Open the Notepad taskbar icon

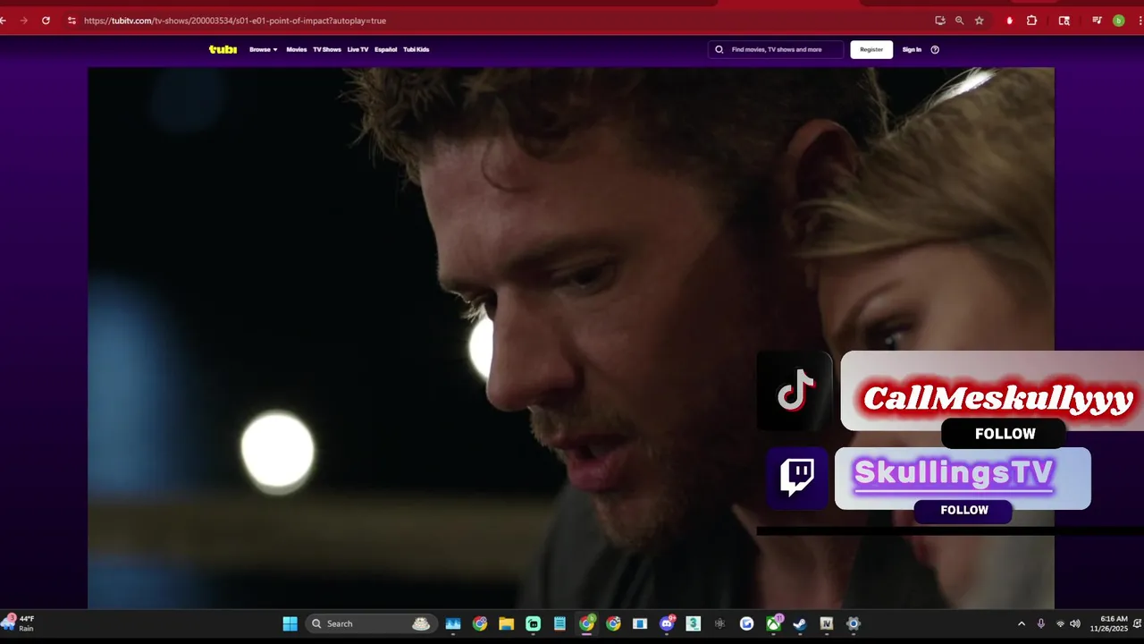click(x=560, y=623)
